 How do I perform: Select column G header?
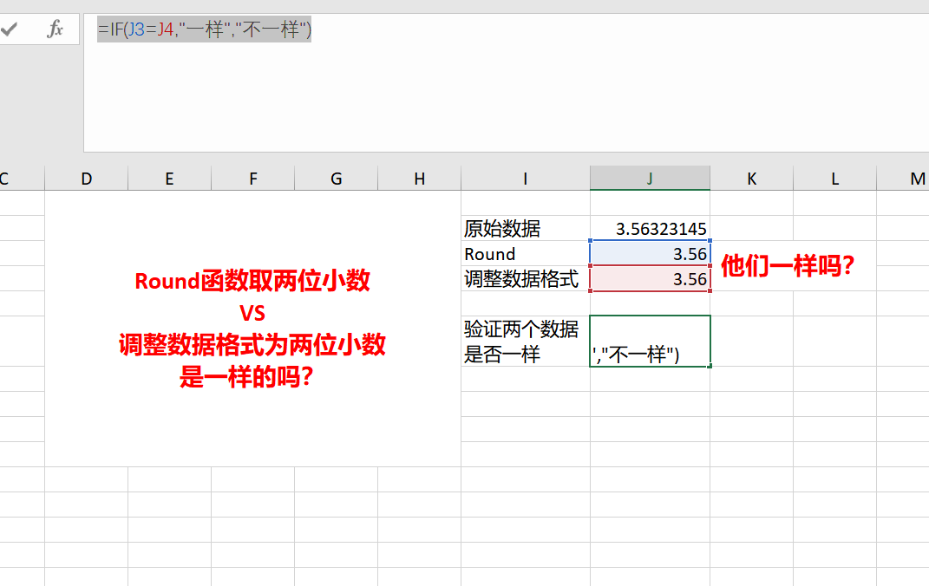click(x=336, y=179)
